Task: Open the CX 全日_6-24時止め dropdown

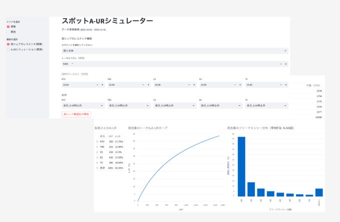Action: click(x=175, y=105)
